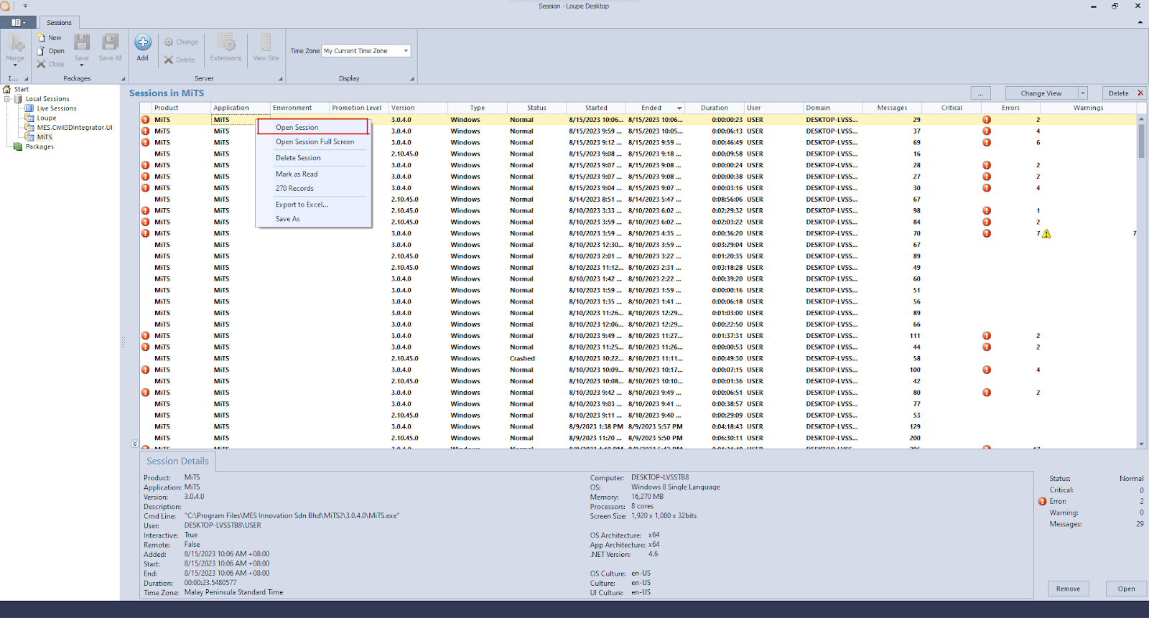Select Save As in the context menu
The height and width of the screenshot is (618, 1149).
click(313, 219)
